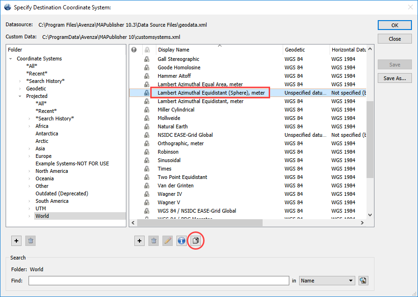418x297 pixels.
Task: Expand the Europe folder
Action: point(29,156)
